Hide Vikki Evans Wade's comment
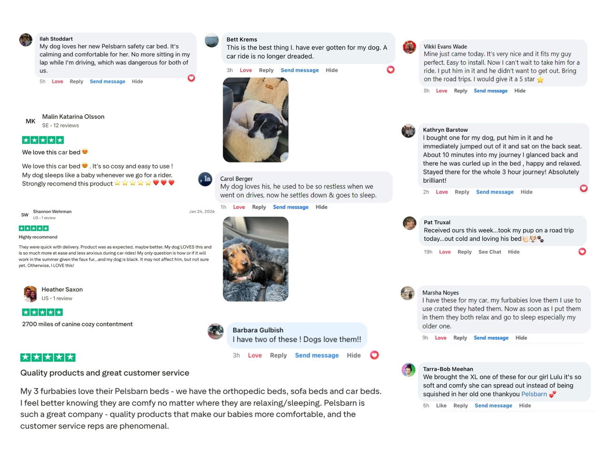Viewport: 601px width, 451px height. pos(520,91)
